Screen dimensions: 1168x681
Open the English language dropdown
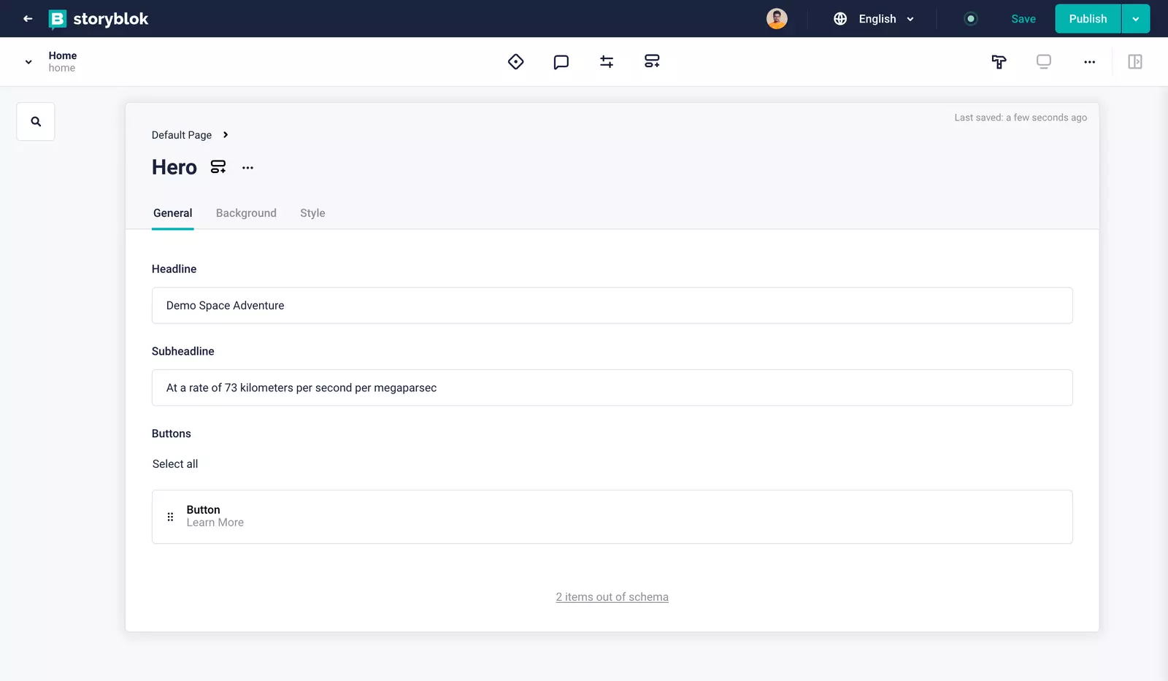pyautogui.click(x=875, y=19)
